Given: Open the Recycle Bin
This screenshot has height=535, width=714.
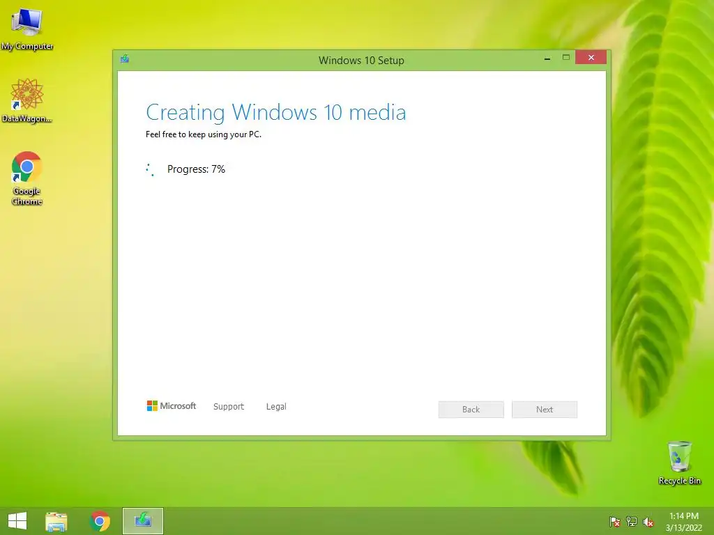Looking at the screenshot, I should [679, 463].
